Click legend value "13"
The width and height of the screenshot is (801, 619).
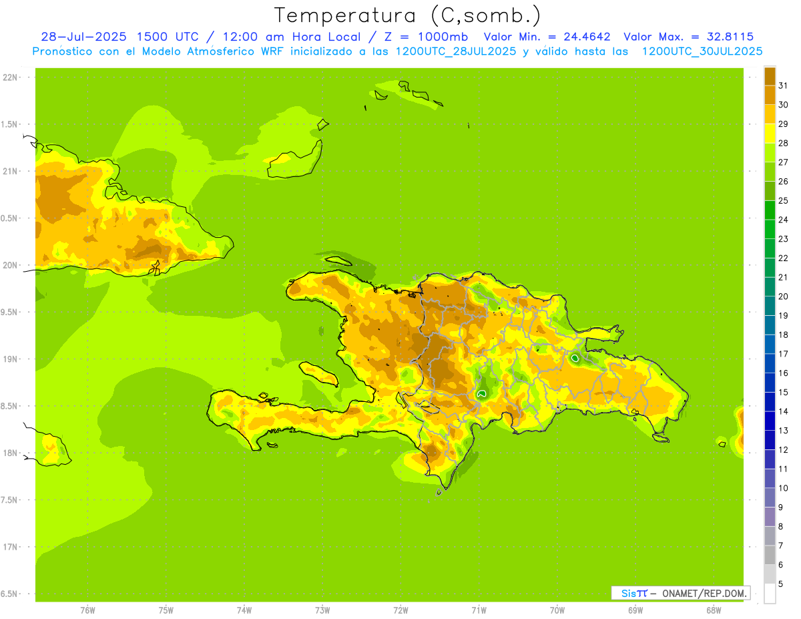click(x=783, y=431)
